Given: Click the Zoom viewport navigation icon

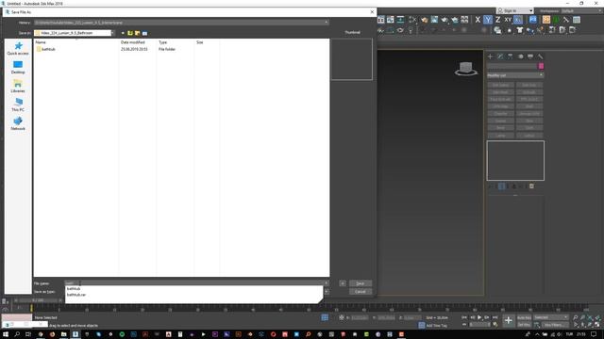Looking at the screenshot, I should 575,317.
